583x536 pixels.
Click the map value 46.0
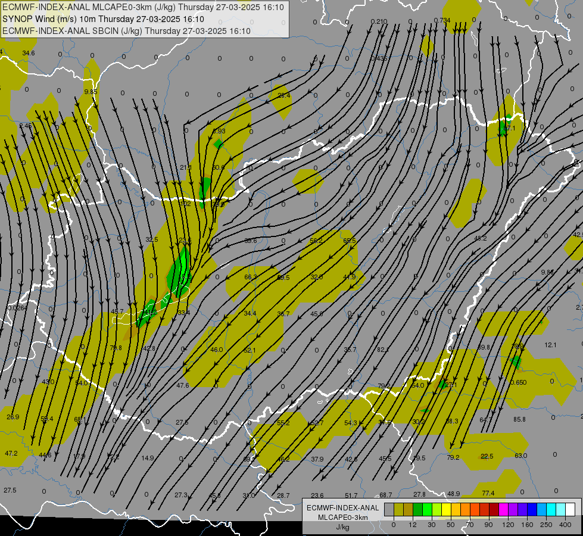(217, 349)
